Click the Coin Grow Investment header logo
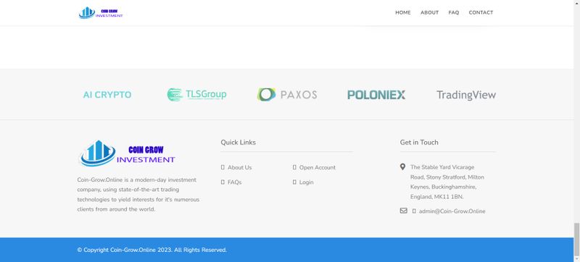Image resolution: width=580 pixels, height=262 pixels. 101,13
